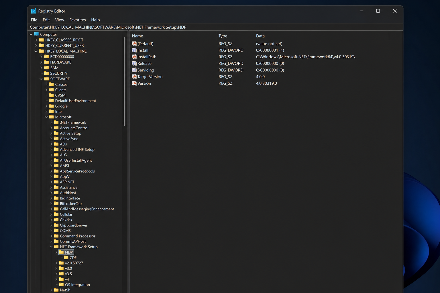The height and width of the screenshot is (293, 440).
Task: Expand the Classes key
Action: (x=46, y=84)
